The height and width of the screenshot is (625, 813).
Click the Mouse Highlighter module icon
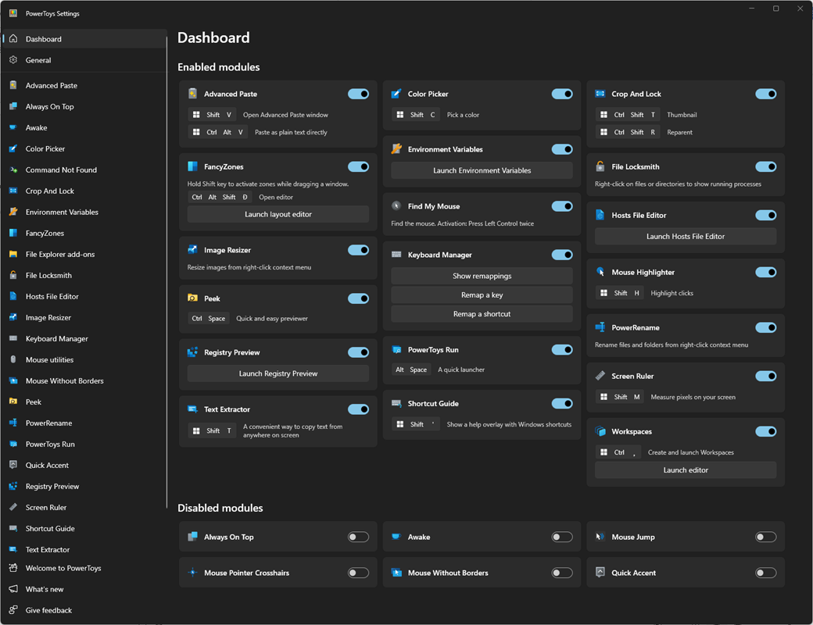click(x=600, y=272)
